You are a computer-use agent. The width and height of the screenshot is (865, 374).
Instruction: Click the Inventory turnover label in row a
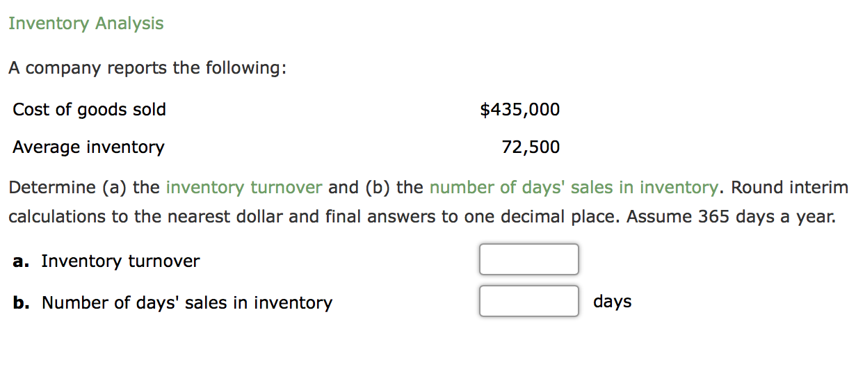coord(120,261)
